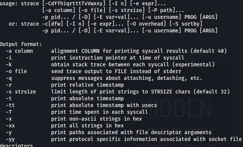
Task: Click '[-S sortby]' in the usage line
Action: [x=186, y=24]
